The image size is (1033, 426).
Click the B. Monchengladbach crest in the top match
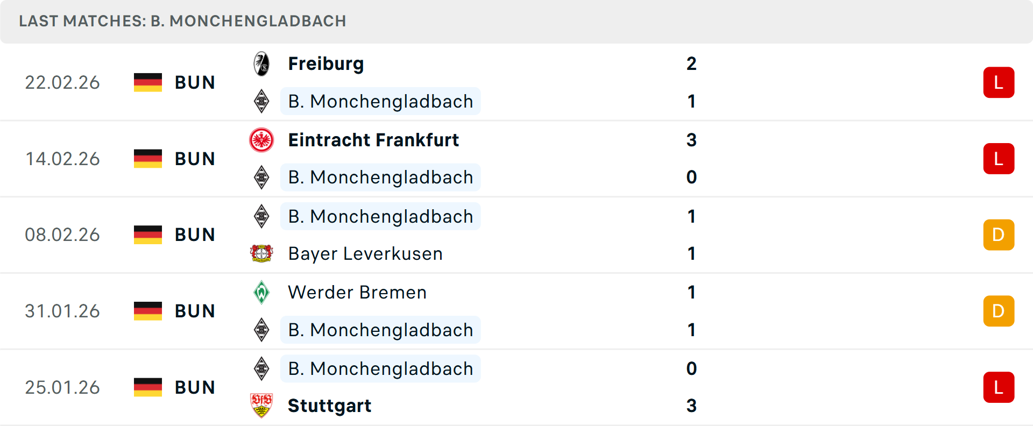[261, 101]
